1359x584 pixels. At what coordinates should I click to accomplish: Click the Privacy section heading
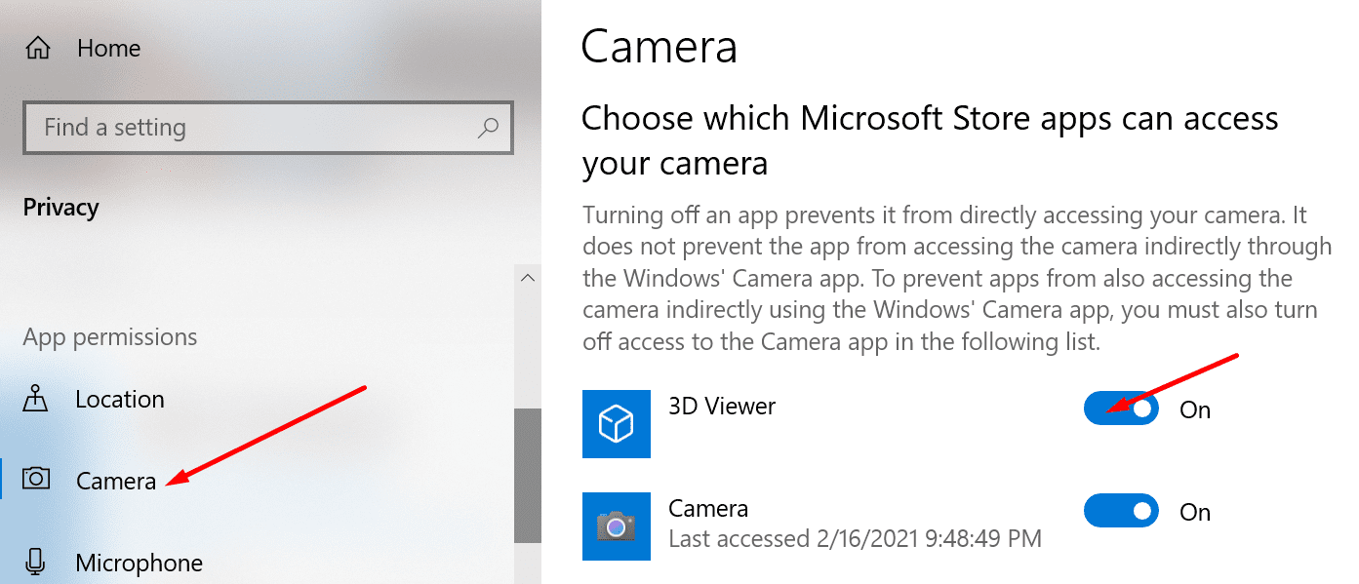pyautogui.click(x=60, y=208)
